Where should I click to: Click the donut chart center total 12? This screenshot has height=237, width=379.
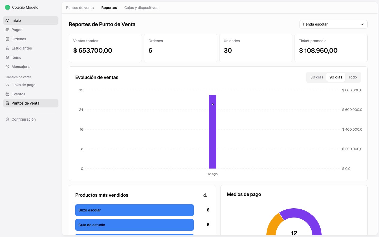[x=294, y=233]
